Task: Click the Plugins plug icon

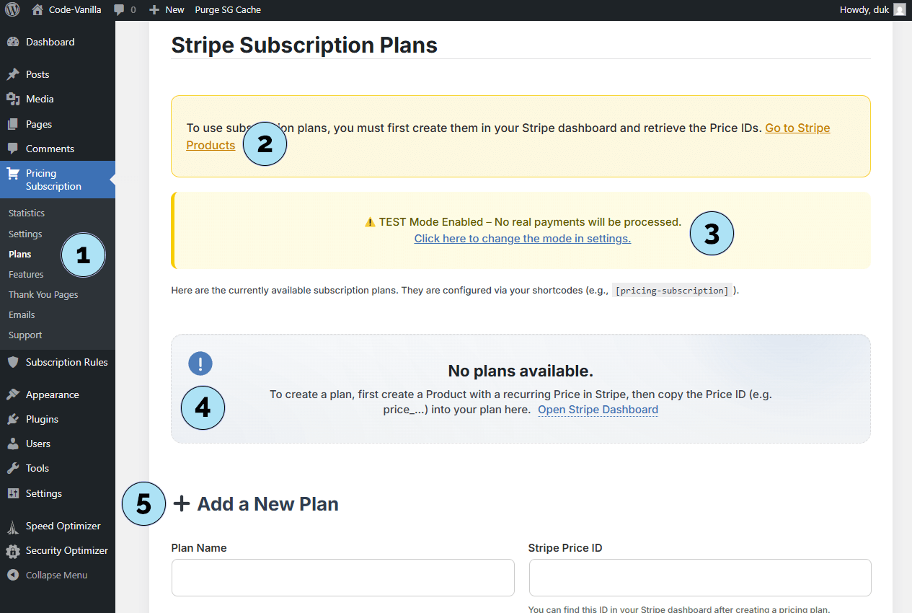Action: coord(13,419)
